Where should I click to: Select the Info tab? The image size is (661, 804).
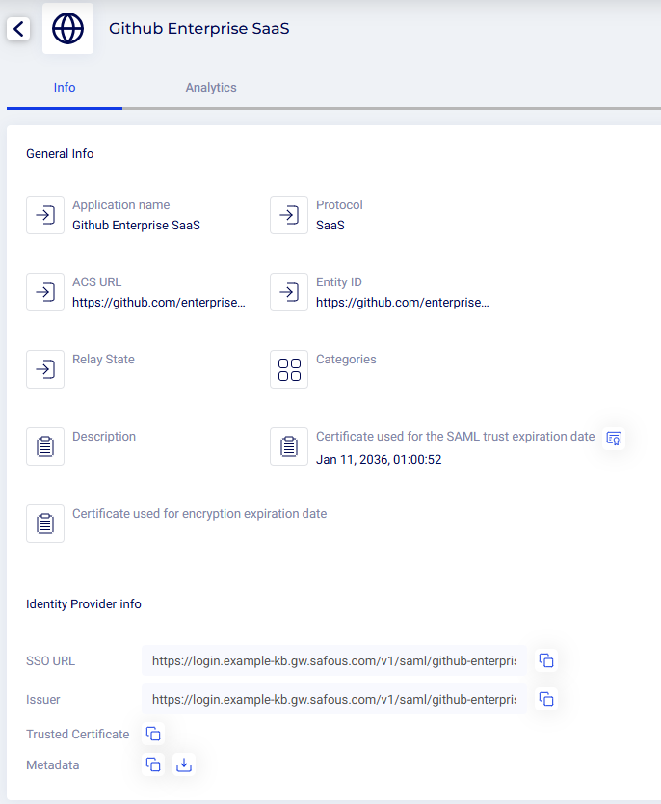point(65,87)
